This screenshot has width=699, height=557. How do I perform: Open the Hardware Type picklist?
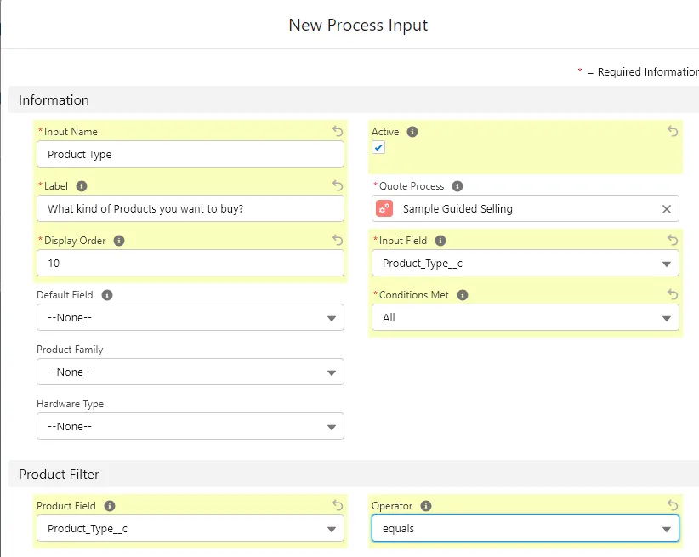[x=190, y=426]
